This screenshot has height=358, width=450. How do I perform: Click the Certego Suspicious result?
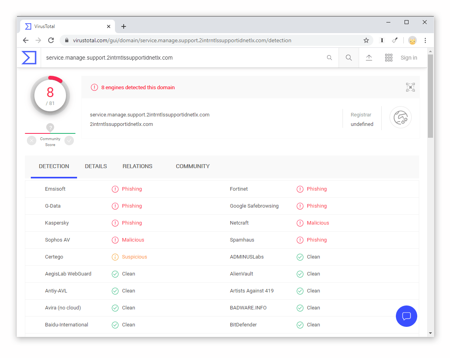(x=130, y=257)
